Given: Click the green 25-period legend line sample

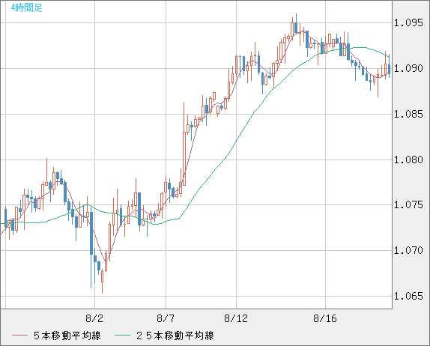Looking at the screenshot, I should [123, 336].
